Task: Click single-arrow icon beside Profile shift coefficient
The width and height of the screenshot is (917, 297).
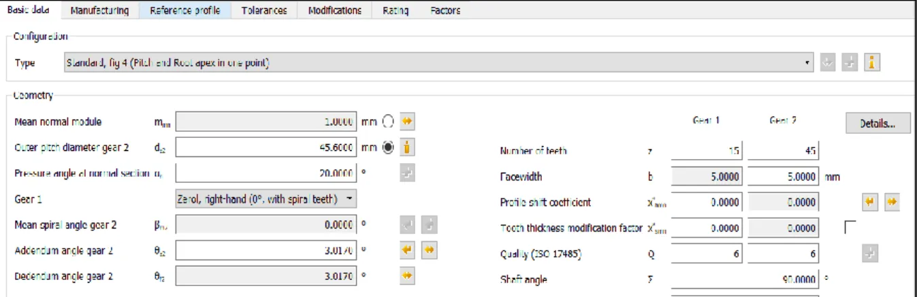Action: [872, 202]
